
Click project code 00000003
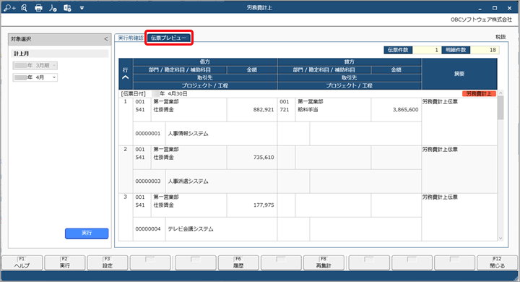pyautogui.click(x=148, y=181)
